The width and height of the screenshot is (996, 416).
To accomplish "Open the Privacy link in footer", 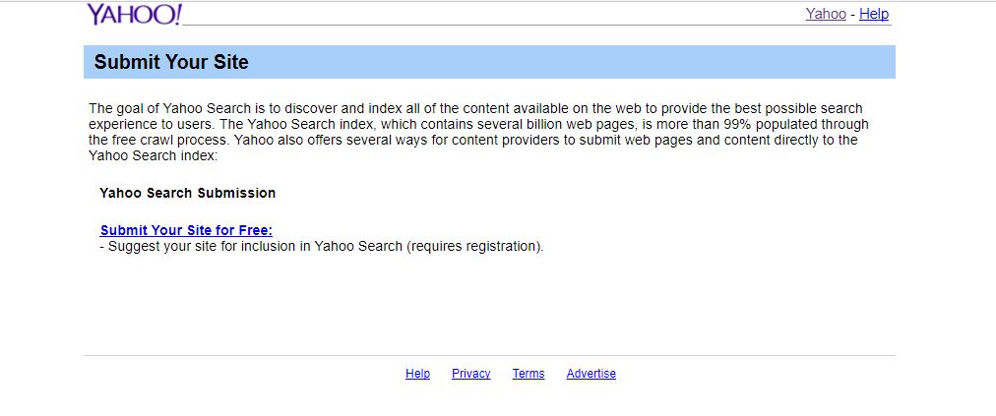I will coord(470,374).
